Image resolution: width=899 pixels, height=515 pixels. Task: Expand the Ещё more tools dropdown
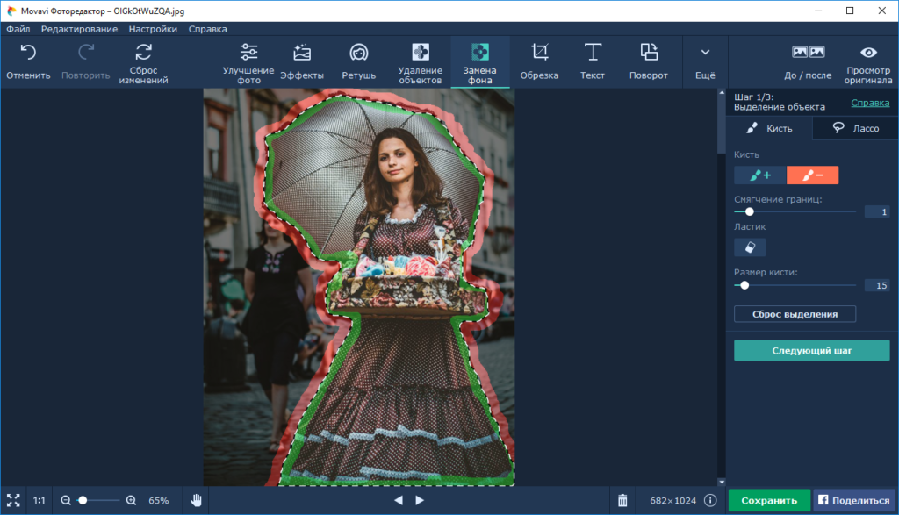click(705, 53)
